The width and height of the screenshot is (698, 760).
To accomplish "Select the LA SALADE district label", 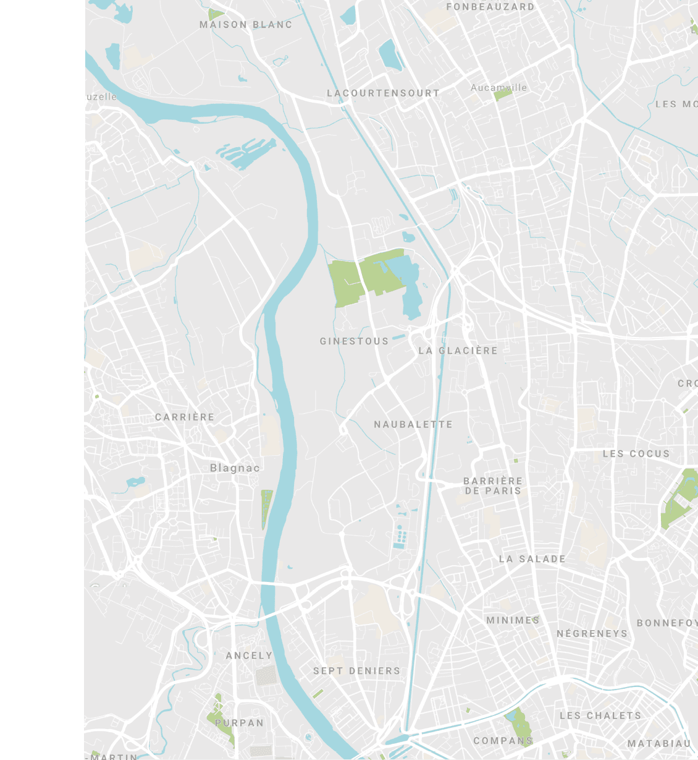I will 532,559.
